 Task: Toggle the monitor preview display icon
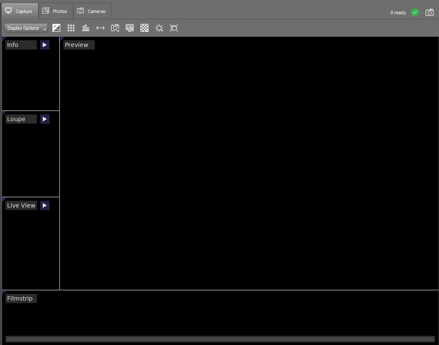[x=130, y=28]
